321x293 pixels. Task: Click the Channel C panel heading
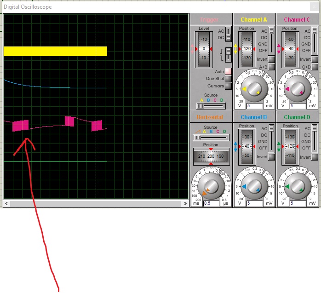(x=297, y=20)
